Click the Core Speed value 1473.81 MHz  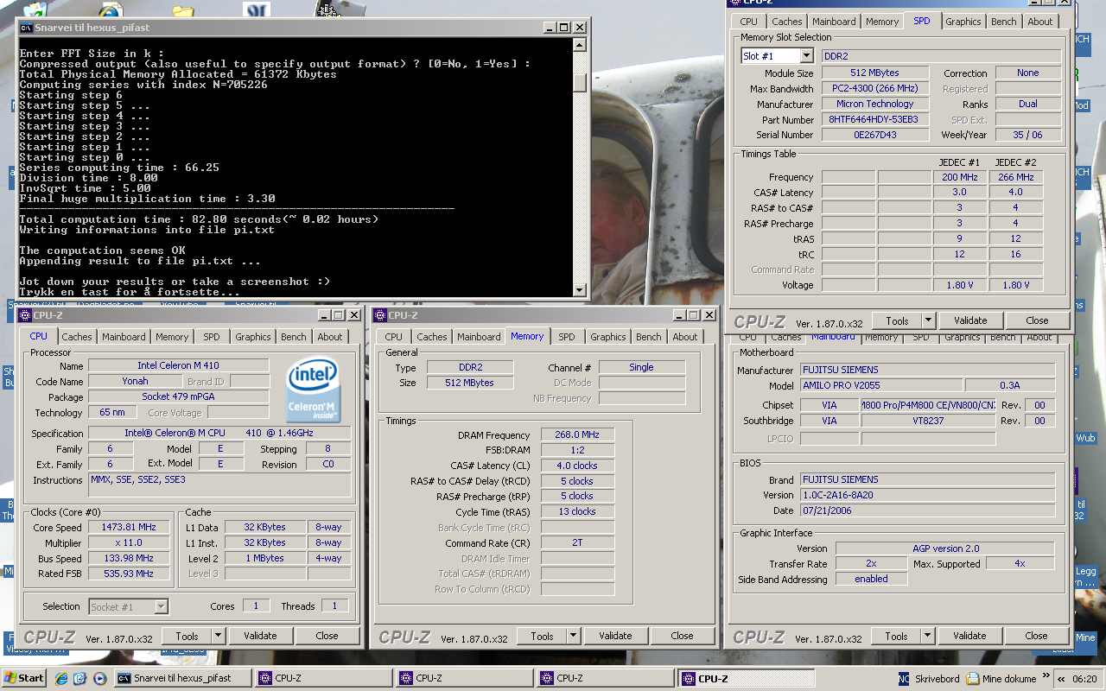(130, 528)
